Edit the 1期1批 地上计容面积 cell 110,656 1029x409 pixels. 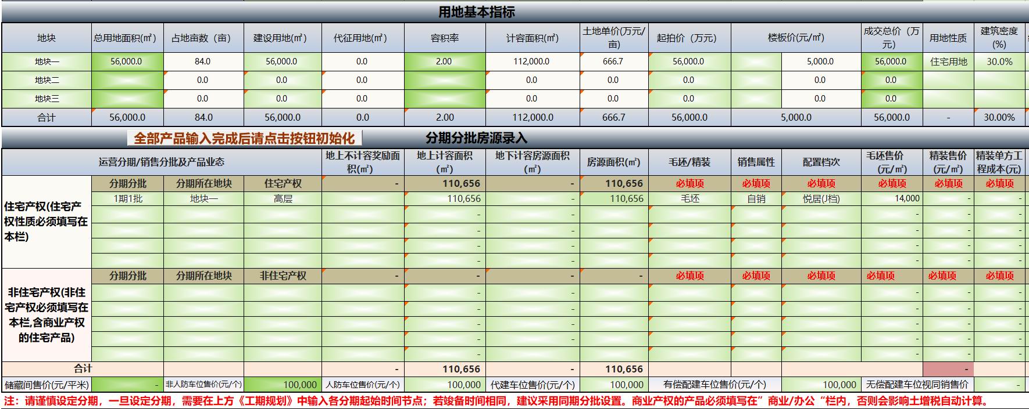pyautogui.click(x=445, y=199)
